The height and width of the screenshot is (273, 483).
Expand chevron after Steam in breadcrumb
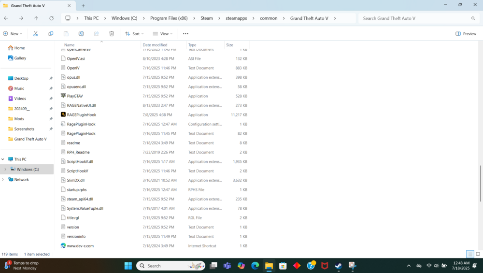pyautogui.click(x=219, y=18)
